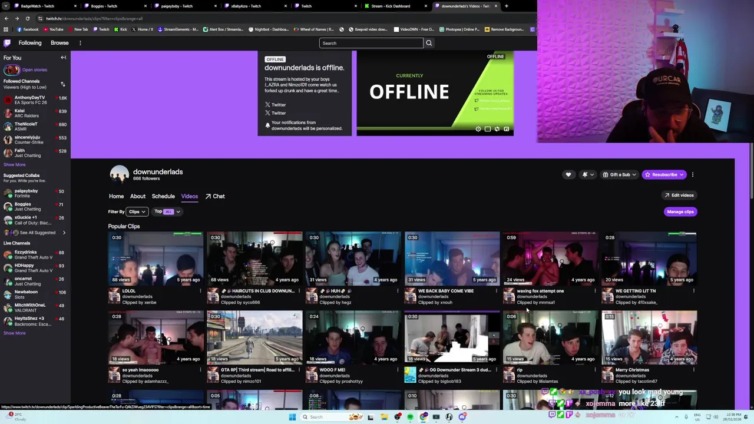
Task: Click the Twitch search input field
Action: (371, 43)
